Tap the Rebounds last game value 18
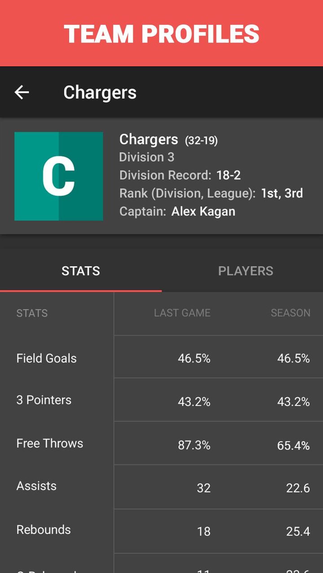The image size is (323, 573). point(204,531)
